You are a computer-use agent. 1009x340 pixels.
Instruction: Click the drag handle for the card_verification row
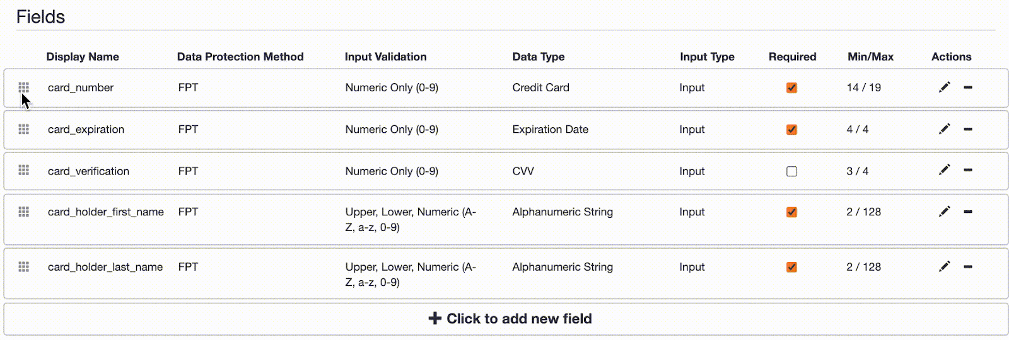(x=24, y=170)
